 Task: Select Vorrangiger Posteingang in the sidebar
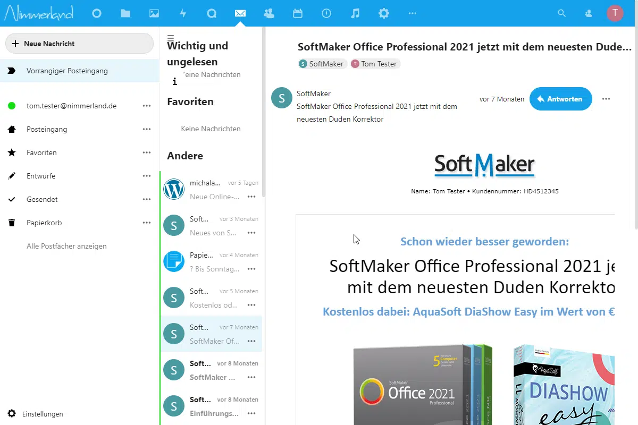(80, 71)
